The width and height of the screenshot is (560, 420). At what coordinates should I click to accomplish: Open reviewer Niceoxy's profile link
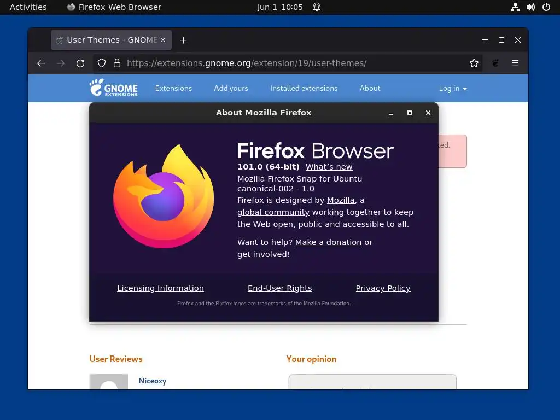[x=153, y=381]
